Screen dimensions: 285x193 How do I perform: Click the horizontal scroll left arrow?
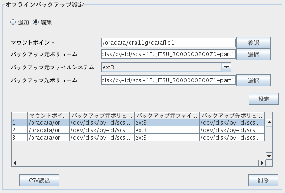pyautogui.click(x=15, y=163)
